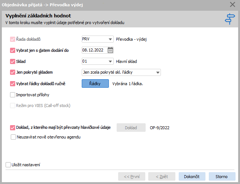Check 'Neuzavírat nově otevřenou agendu'
The width and height of the screenshot is (240, 184).
click(x=13, y=137)
